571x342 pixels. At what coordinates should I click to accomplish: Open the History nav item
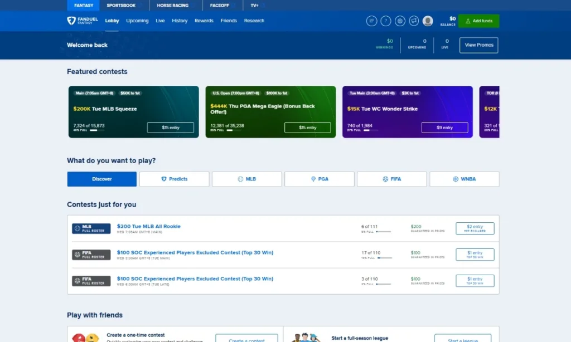pyautogui.click(x=180, y=21)
